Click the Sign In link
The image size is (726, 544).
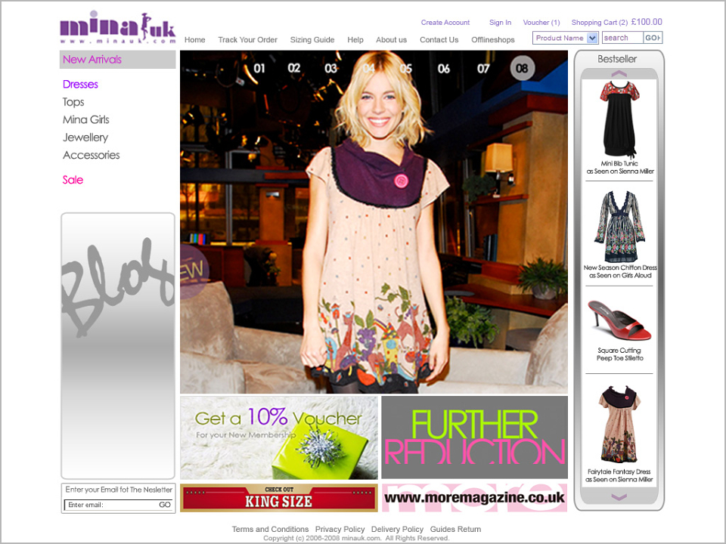[500, 22]
